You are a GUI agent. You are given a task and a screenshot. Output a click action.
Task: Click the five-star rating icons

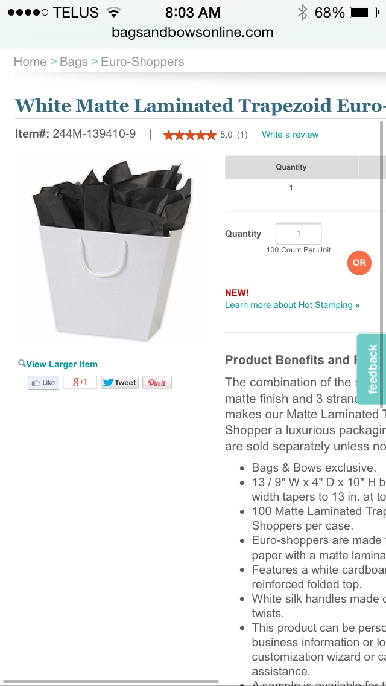tap(190, 135)
